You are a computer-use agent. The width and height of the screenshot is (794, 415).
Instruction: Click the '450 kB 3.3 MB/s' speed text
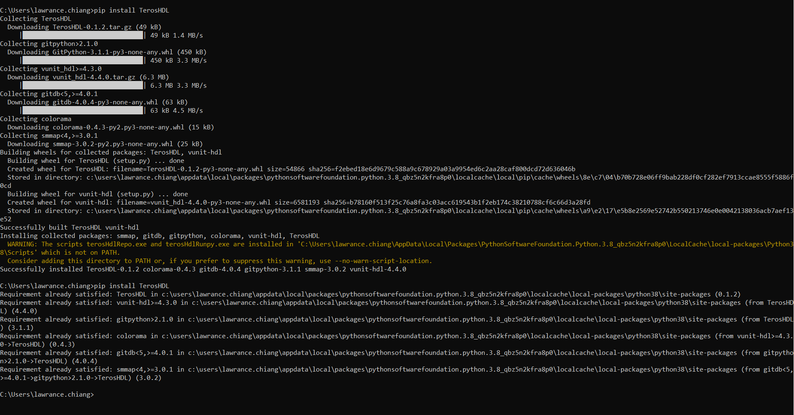tap(178, 61)
